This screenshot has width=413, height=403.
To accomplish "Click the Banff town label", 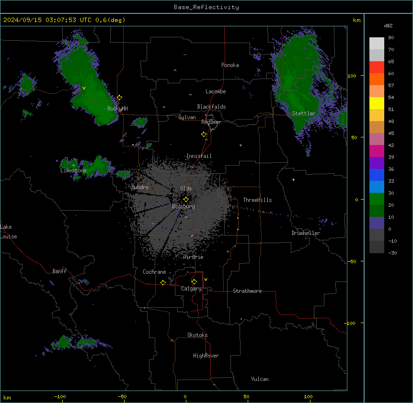I will (x=59, y=271).
